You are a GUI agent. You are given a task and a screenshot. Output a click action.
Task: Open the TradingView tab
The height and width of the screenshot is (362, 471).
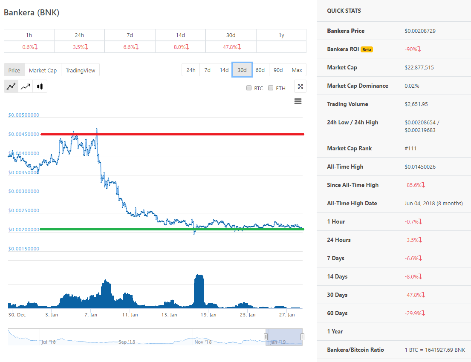80,70
